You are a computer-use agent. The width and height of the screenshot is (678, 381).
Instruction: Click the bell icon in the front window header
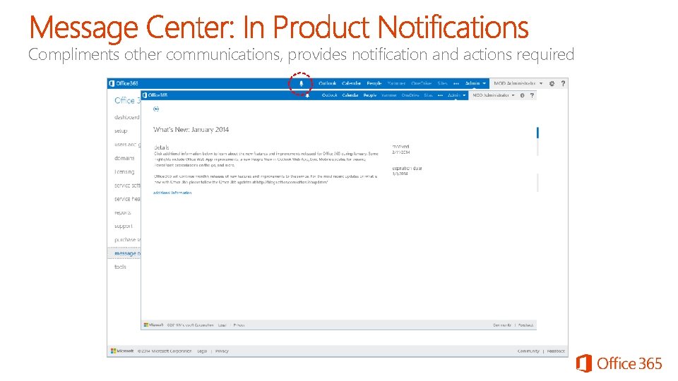pyautogui.click(x=307, y=95)
